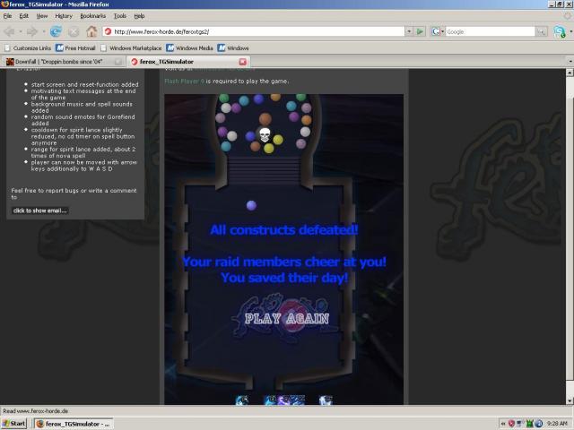
Task: Click the network computers tray icon
Action: click(520, 424)
